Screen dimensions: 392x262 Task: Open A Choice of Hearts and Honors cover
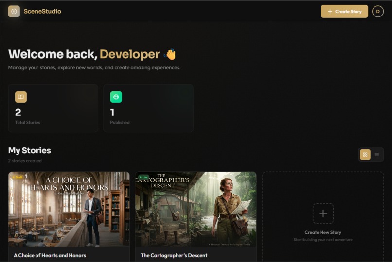click(69, 210)
